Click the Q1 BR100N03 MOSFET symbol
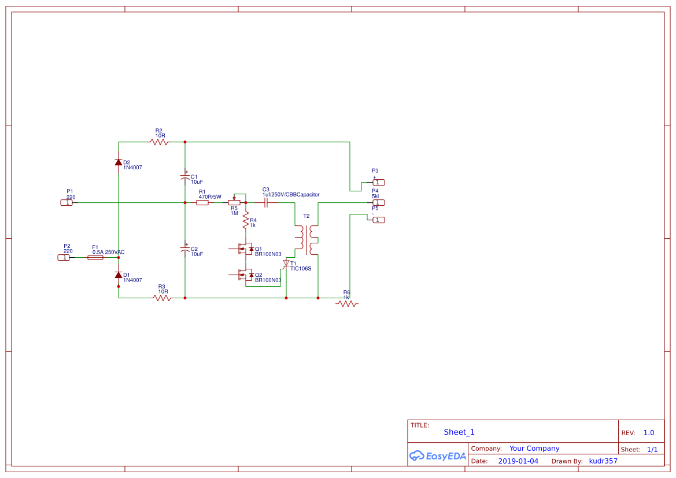Viewport: 676px width, 478px height. (x=243, y=249)
